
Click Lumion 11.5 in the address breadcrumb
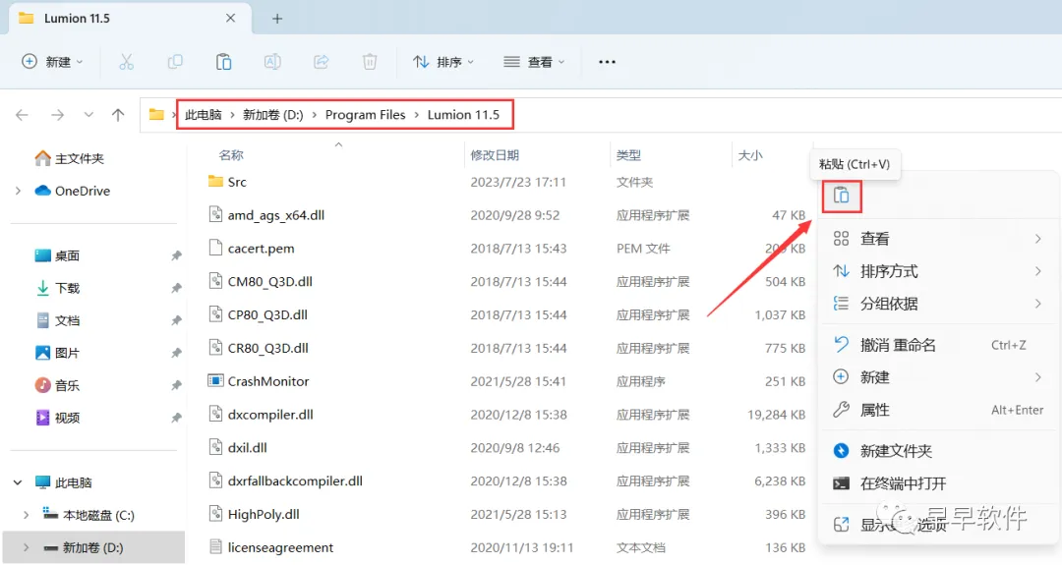point(463,115)
